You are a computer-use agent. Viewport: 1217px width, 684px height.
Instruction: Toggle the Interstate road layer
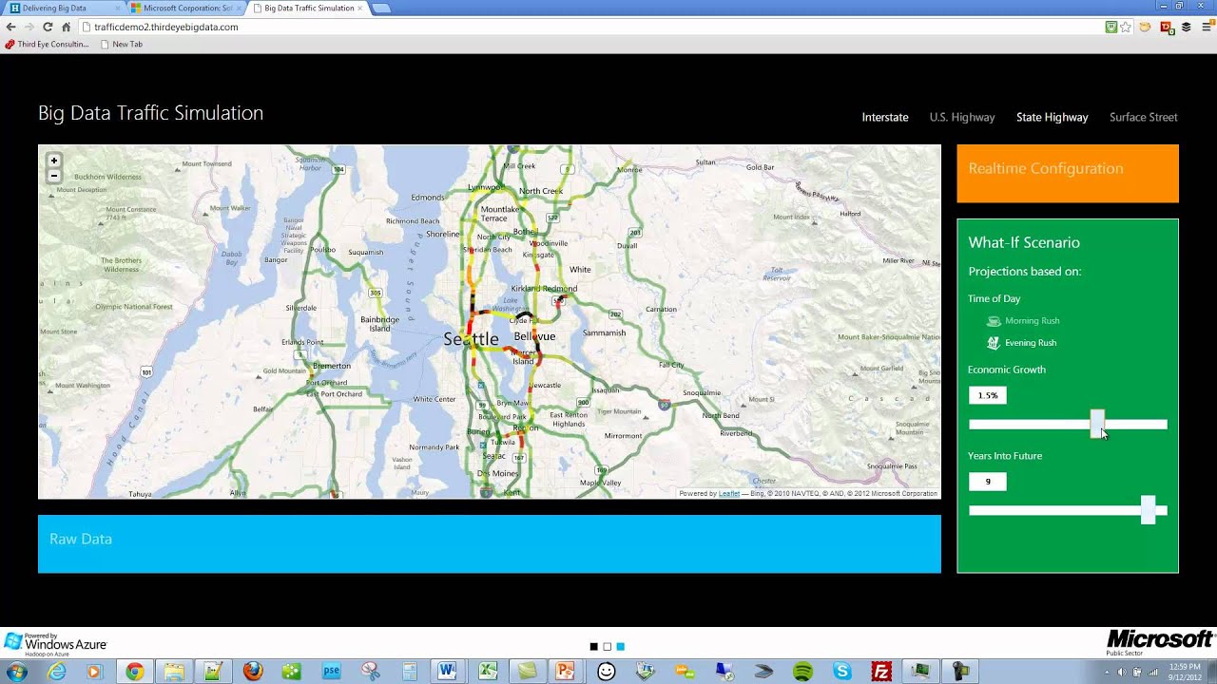tap(885, 118)
